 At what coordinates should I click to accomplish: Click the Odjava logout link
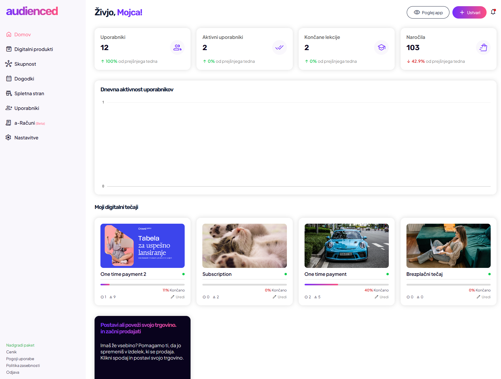[x=13, y=372]
